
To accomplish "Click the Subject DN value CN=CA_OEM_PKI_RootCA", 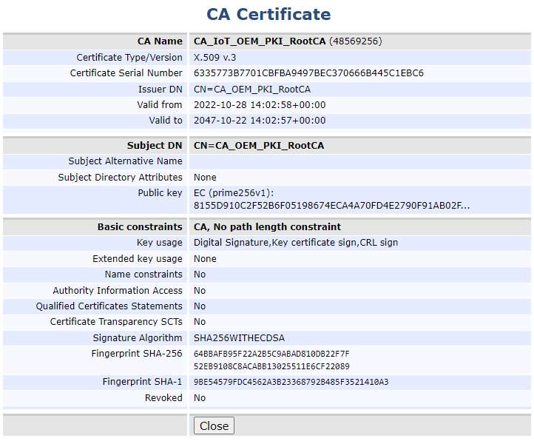I will [259, 146].
